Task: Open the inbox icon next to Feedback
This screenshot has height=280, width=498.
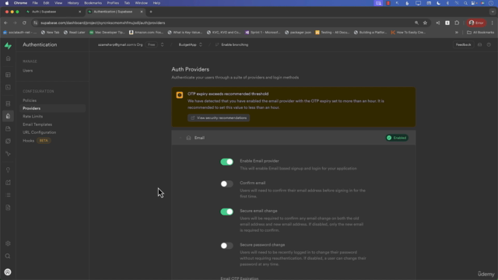Action: pos(479,45)
